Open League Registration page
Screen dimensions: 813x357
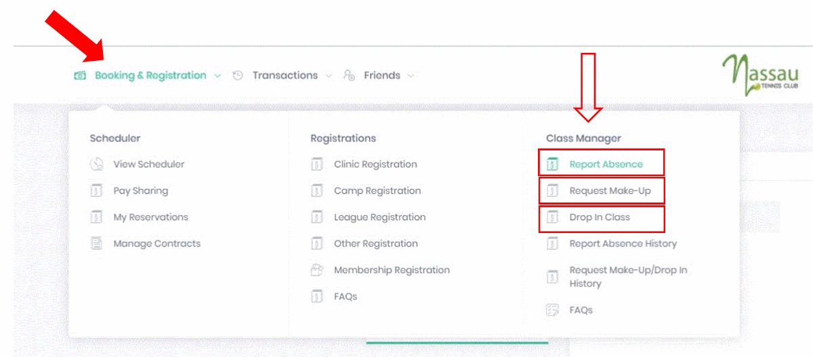pyautogui.click(x=379, y=217)
